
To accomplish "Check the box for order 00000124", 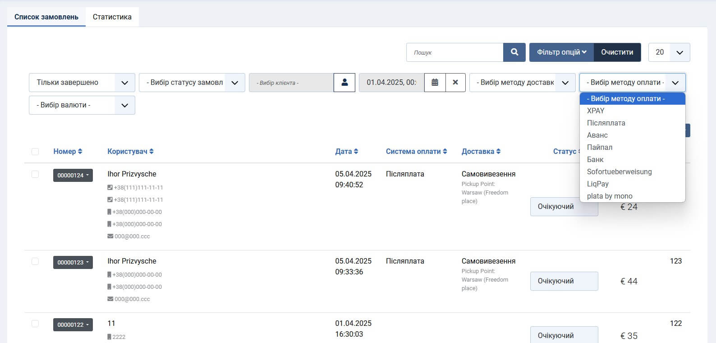I will pos(35,174).
